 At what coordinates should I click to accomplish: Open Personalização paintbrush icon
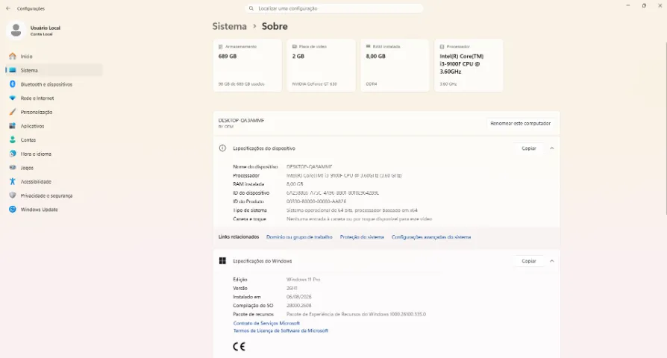click(13, 112)
